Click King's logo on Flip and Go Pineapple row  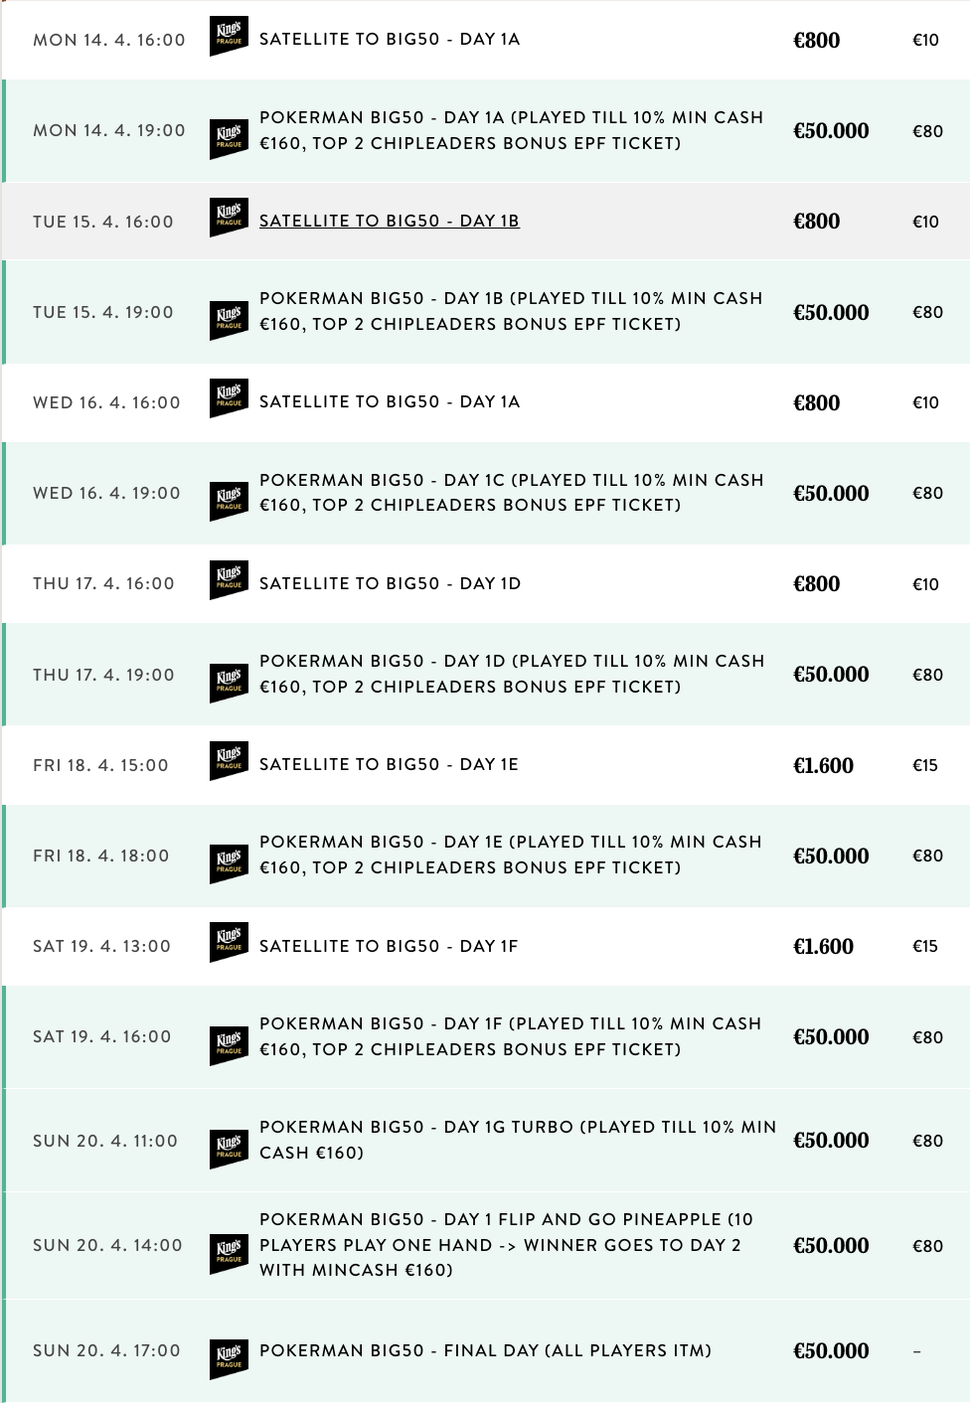pyautogui.click(x=229, y=1254)
